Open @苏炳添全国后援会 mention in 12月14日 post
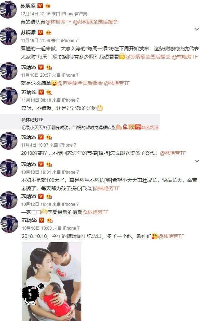The width and height of the screenshot is (207, 321). pyautogui.click(x=96, y=22)
